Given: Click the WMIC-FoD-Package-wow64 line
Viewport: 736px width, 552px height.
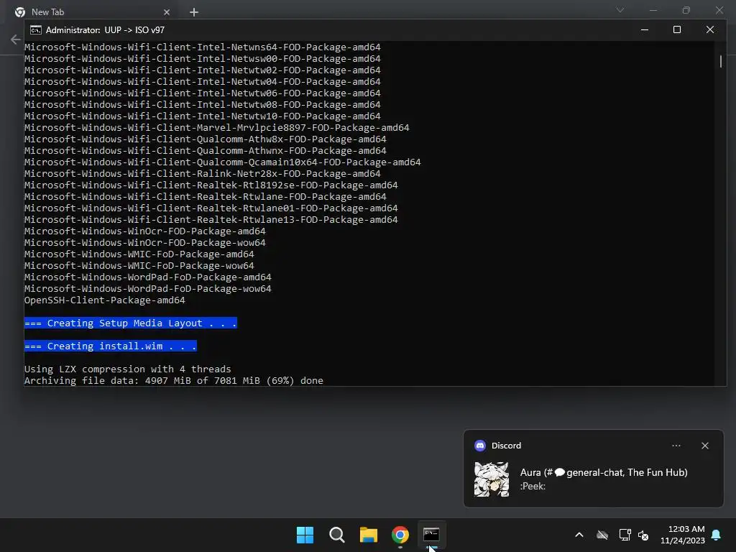Looking at the screenshot, I should point(139,266).
